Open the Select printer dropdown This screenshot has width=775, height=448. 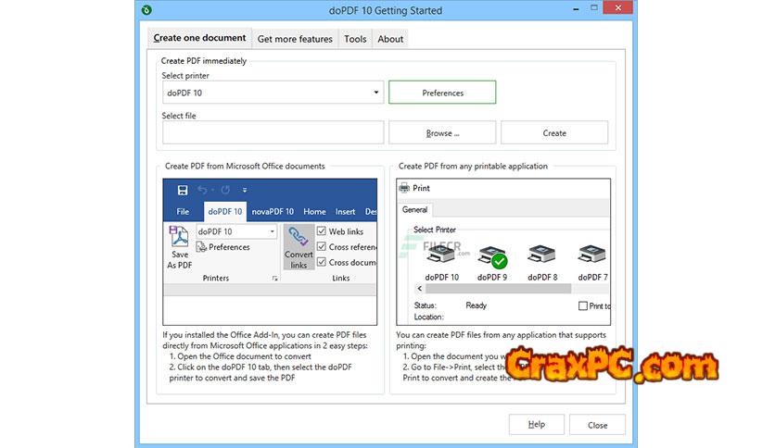273,93
